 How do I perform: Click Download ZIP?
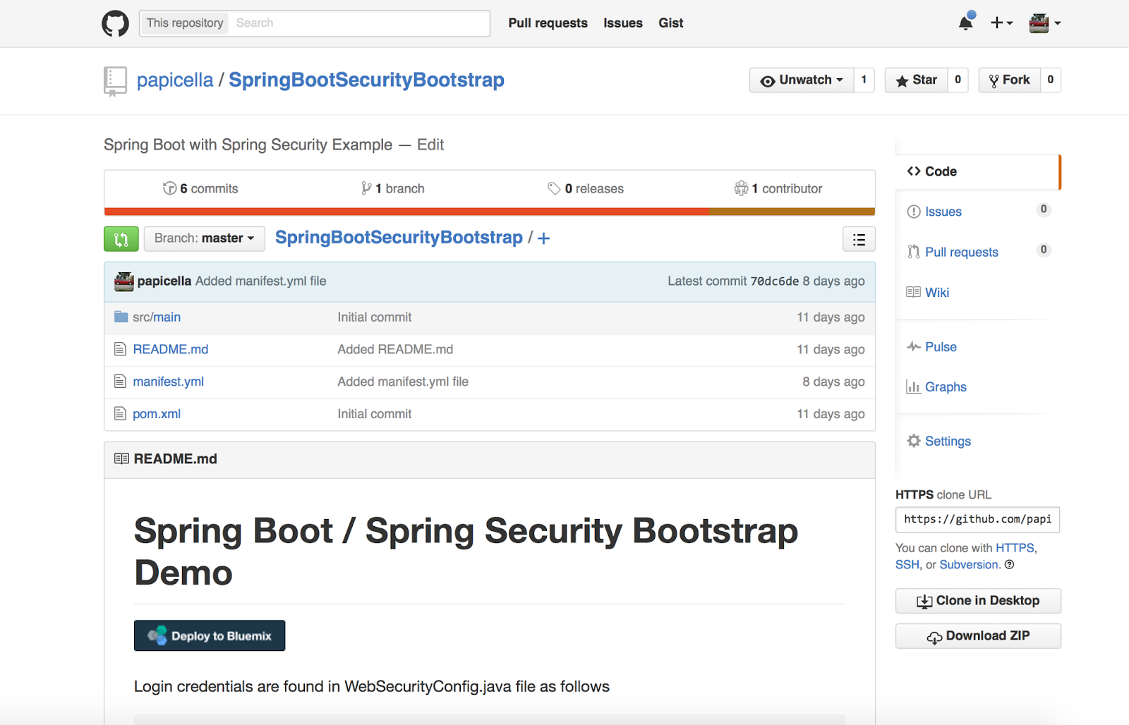click(978, 636)
